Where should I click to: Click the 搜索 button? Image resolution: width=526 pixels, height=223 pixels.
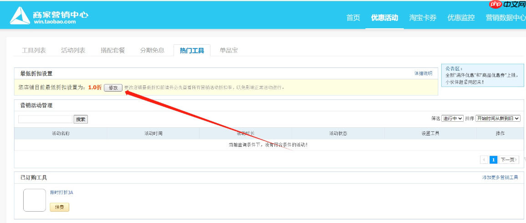click(x=81, y=119)
